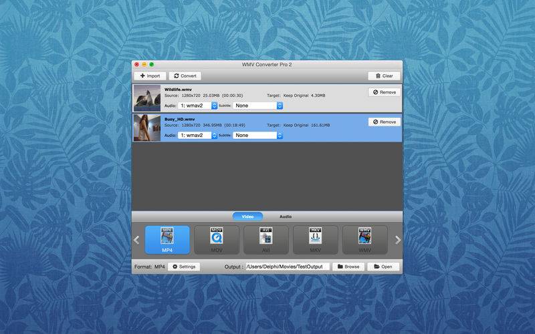This screenshot has width=535, height=334.
Task: Choose the MKV format icon
Action: (315, 240)
